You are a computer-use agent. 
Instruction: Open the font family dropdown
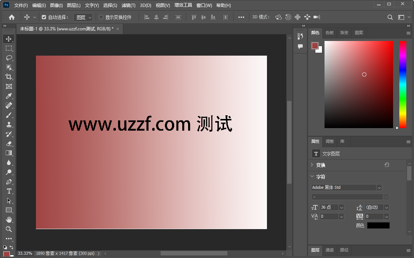click(380, 187)
